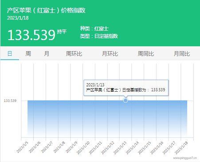Click the 种类：红富士 label

pos(94,28)
